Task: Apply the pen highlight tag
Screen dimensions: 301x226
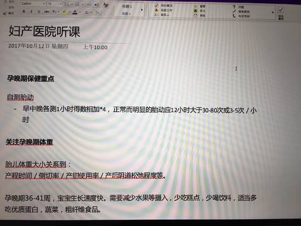Action: pos(241,11)
